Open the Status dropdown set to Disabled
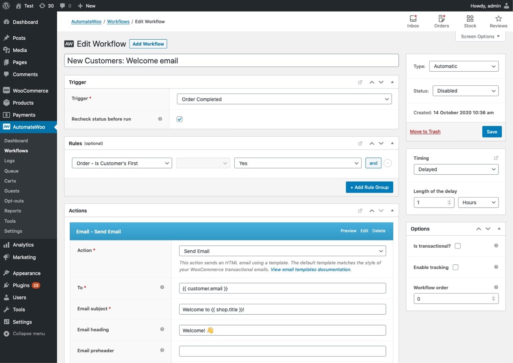Viewport: 513px width, 363px height. [x=466, y=91]
